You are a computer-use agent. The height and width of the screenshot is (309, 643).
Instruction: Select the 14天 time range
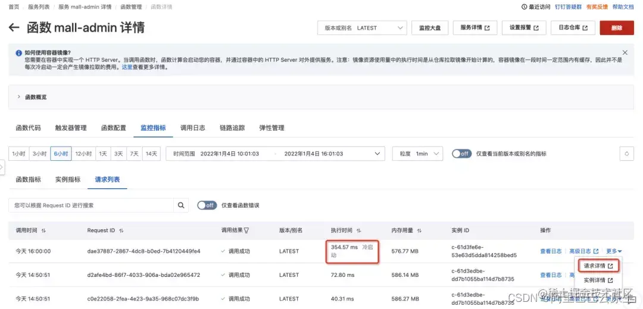[x=151, y=154]
